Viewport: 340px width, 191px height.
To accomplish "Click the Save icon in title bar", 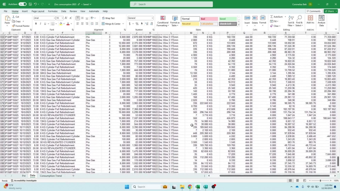I will pos(30,4).
